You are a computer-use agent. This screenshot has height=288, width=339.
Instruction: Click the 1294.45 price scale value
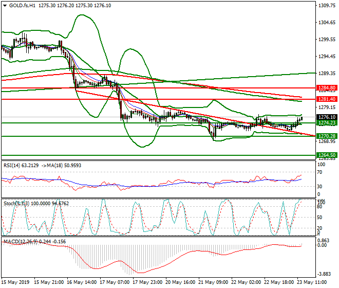coord(327,56)
